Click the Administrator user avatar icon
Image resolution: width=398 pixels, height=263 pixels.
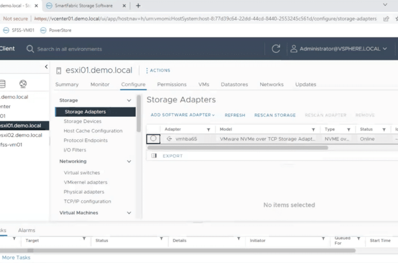point(294,49)
